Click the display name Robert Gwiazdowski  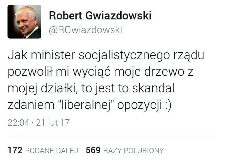100,15
